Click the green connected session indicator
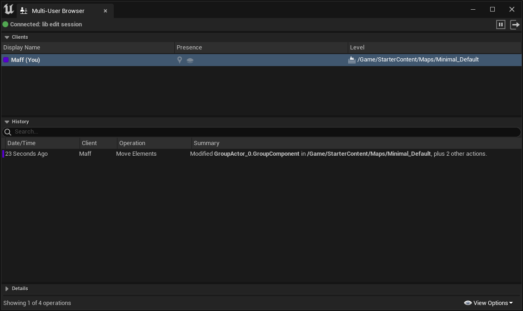The image size is (523, 311). 6,24
